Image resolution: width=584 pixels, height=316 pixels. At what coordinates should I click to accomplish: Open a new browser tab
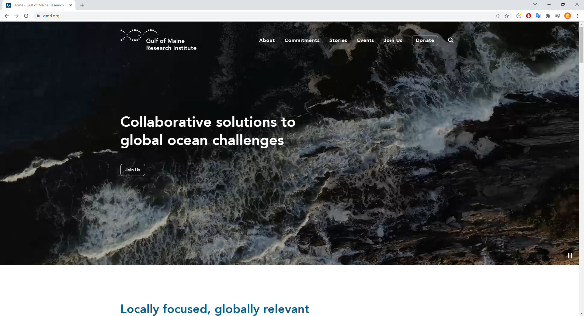pyautogui.click(x=82, y=5)
